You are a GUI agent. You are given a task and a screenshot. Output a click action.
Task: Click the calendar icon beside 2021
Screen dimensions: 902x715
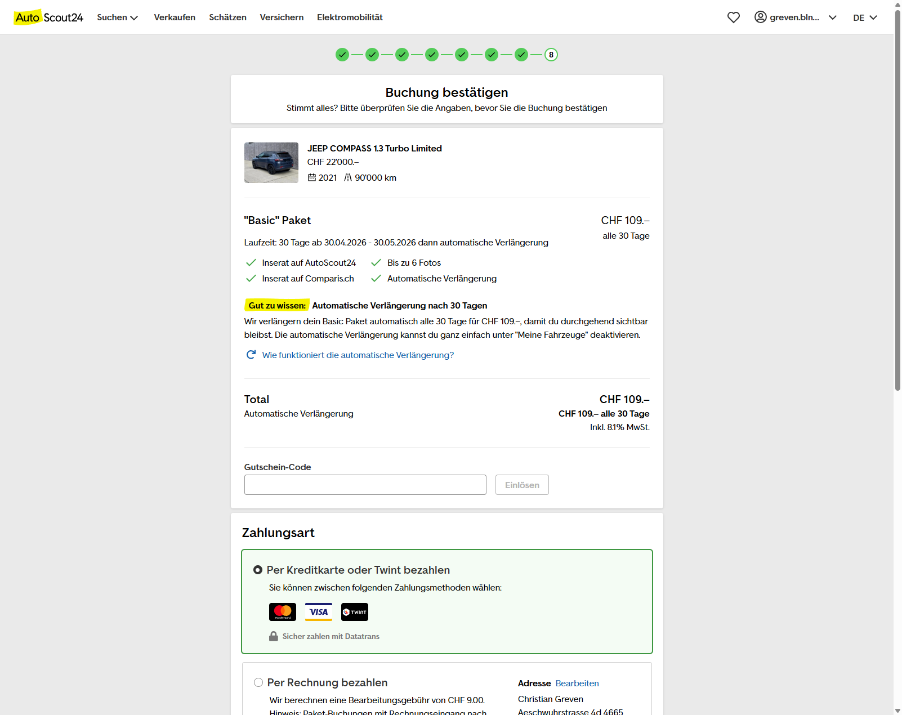[312, 177]
